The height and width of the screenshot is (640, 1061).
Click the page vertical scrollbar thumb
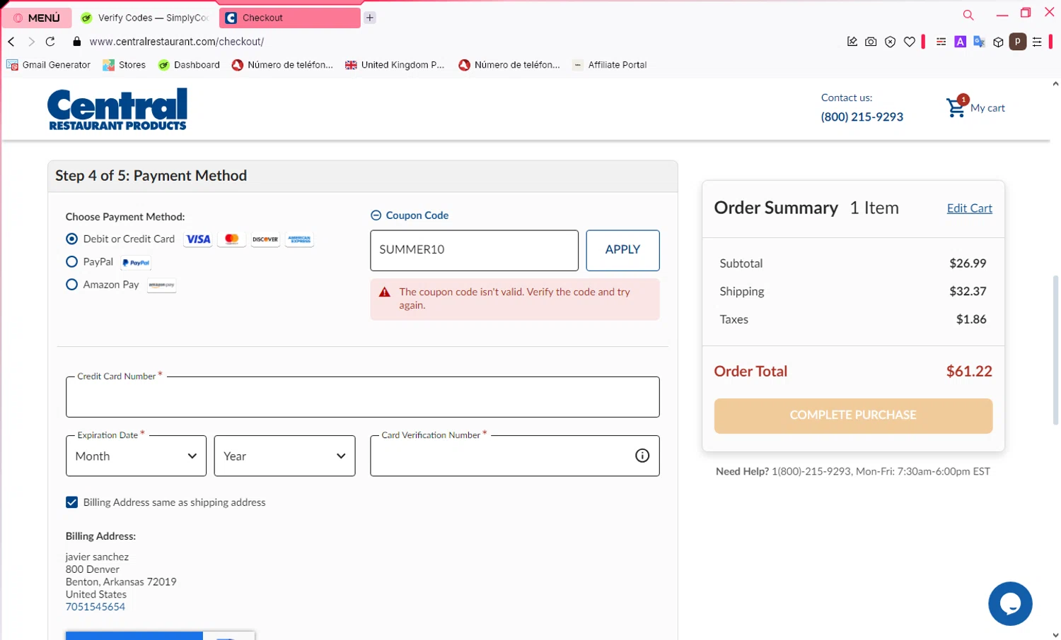[1055, 350]
